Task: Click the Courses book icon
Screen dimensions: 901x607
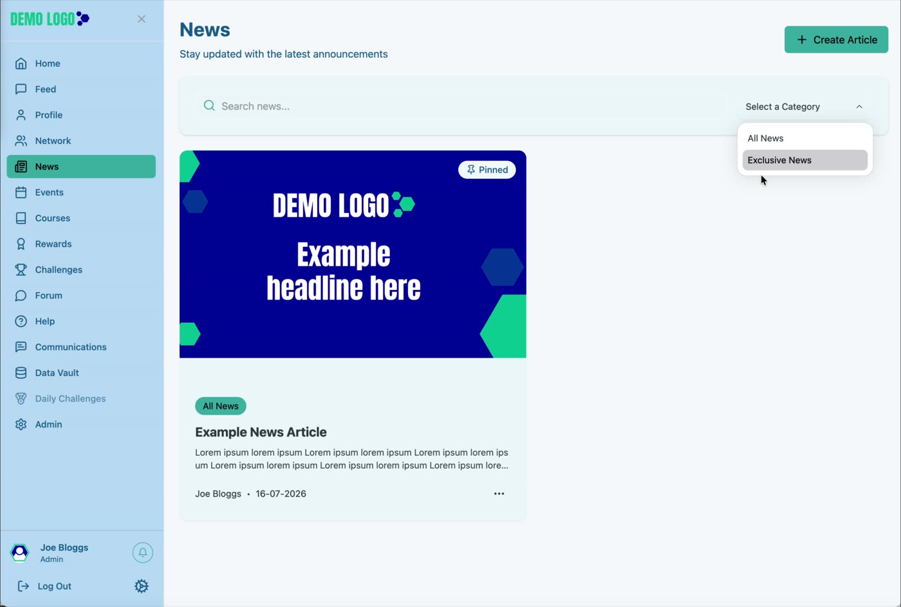Action: (21, 218)
